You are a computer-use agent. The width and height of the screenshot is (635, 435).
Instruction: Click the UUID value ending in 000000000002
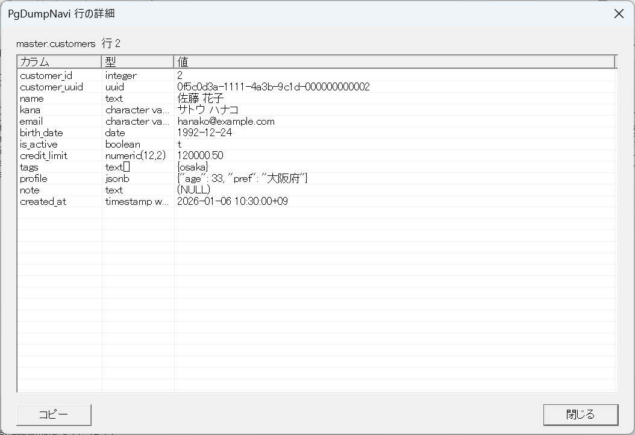pos(274,87)
